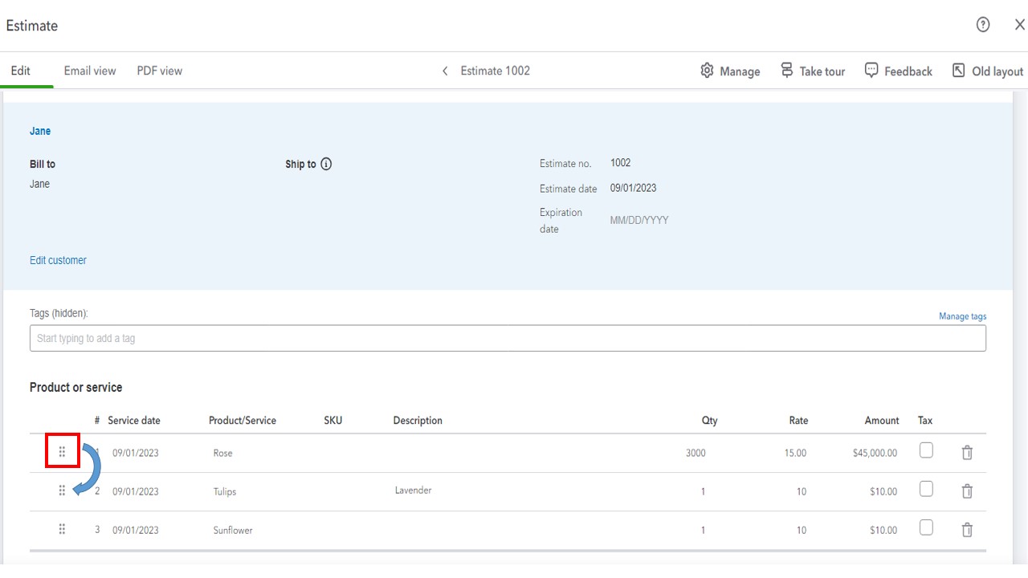Click the tags input field
Screen dimensions: 1028x578
[508, 338]
